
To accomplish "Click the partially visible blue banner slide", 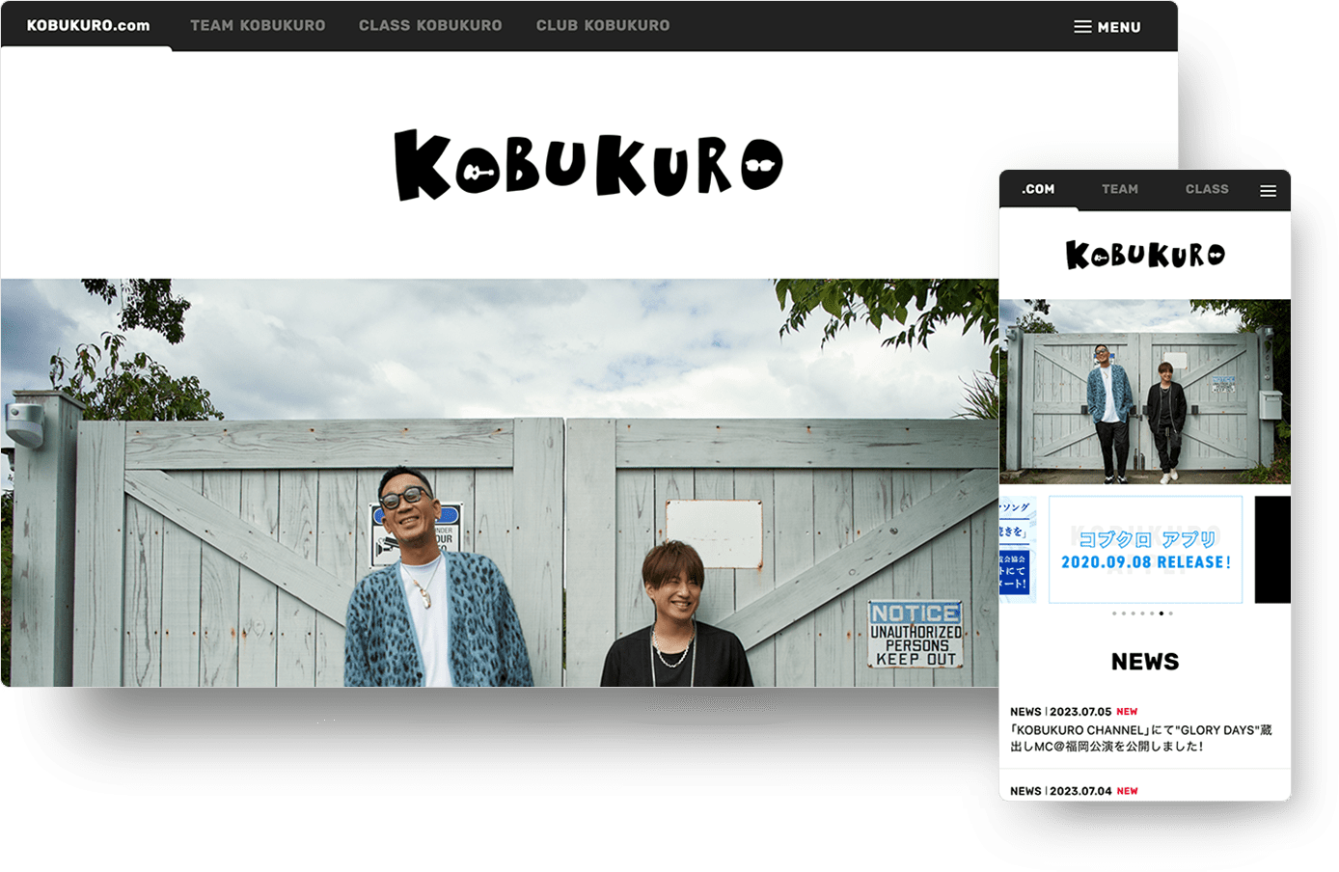I will click(1017, 550).
